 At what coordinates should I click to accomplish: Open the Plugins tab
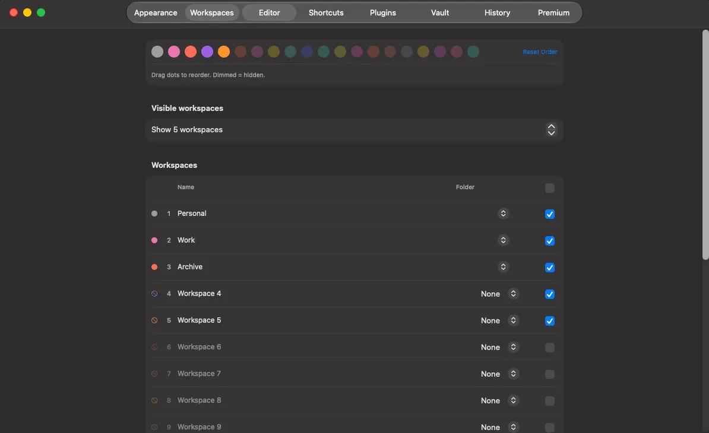coord(383,12)
